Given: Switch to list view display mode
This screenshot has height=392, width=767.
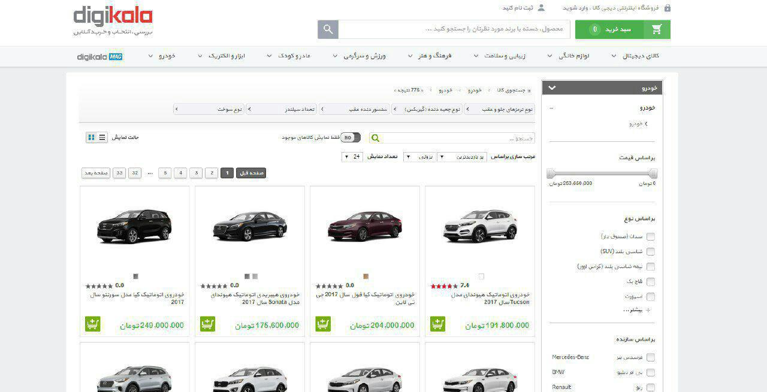Looking at the screenshot, I should coord(102,137).
